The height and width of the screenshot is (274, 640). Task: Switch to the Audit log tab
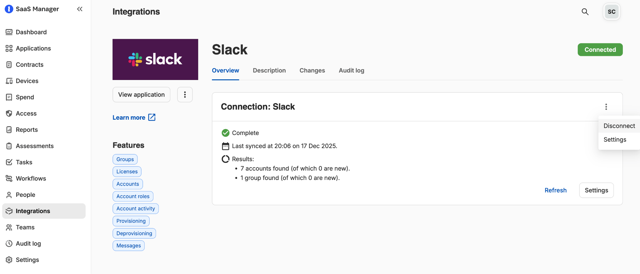pos(352,70)
